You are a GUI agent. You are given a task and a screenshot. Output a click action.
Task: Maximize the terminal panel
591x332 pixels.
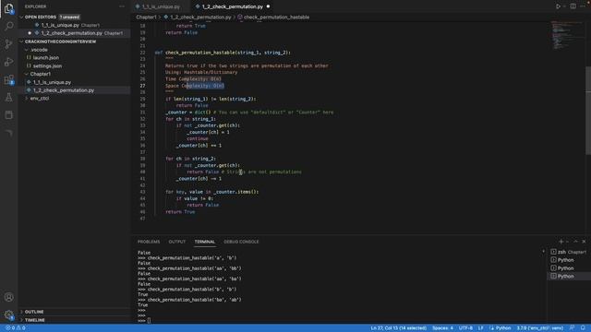click(x=575, y=242)
